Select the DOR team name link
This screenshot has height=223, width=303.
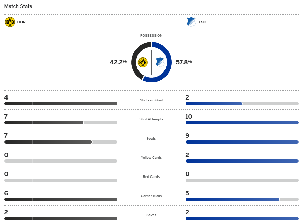click(x=21, y=22)
